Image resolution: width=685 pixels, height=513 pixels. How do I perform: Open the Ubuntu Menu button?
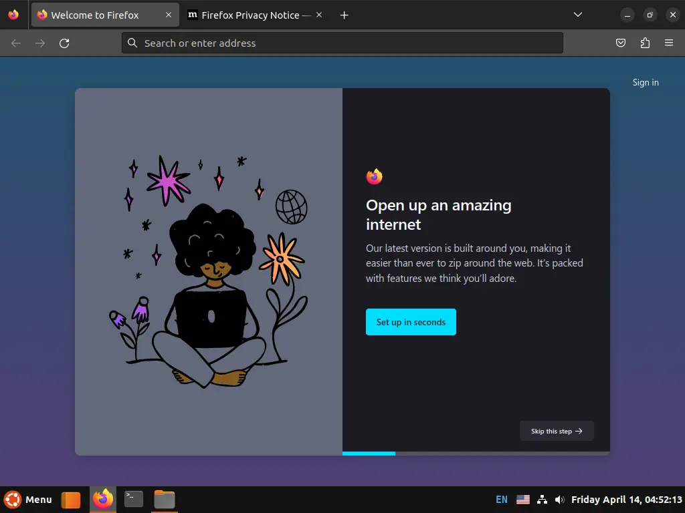click(28, 500)
